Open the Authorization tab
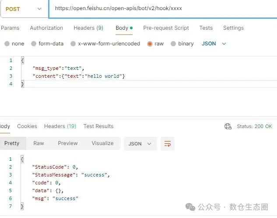Image resolution: width=277 pixels, height=218 pixels. tap(46, 28)
